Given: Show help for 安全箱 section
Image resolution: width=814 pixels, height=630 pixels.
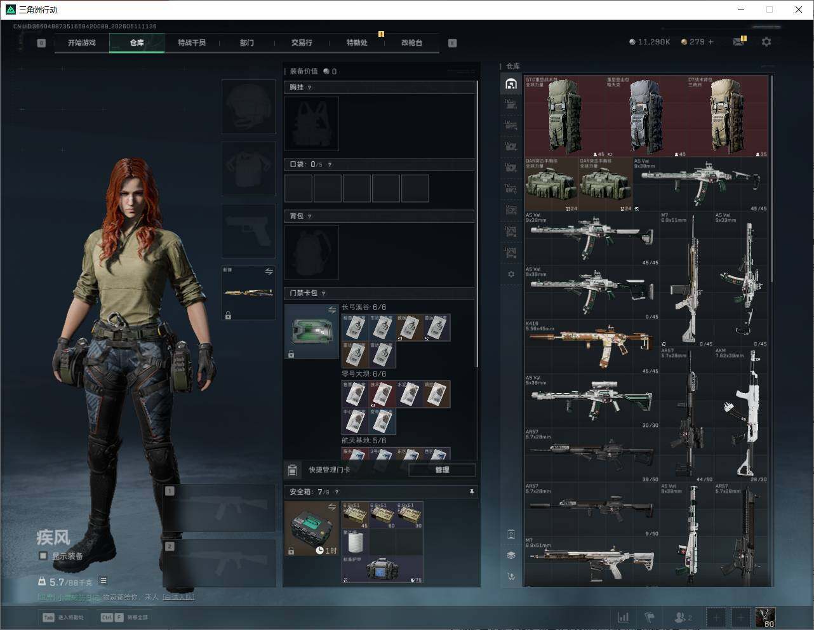Looking at the screenshot, I should pos(337,492).
